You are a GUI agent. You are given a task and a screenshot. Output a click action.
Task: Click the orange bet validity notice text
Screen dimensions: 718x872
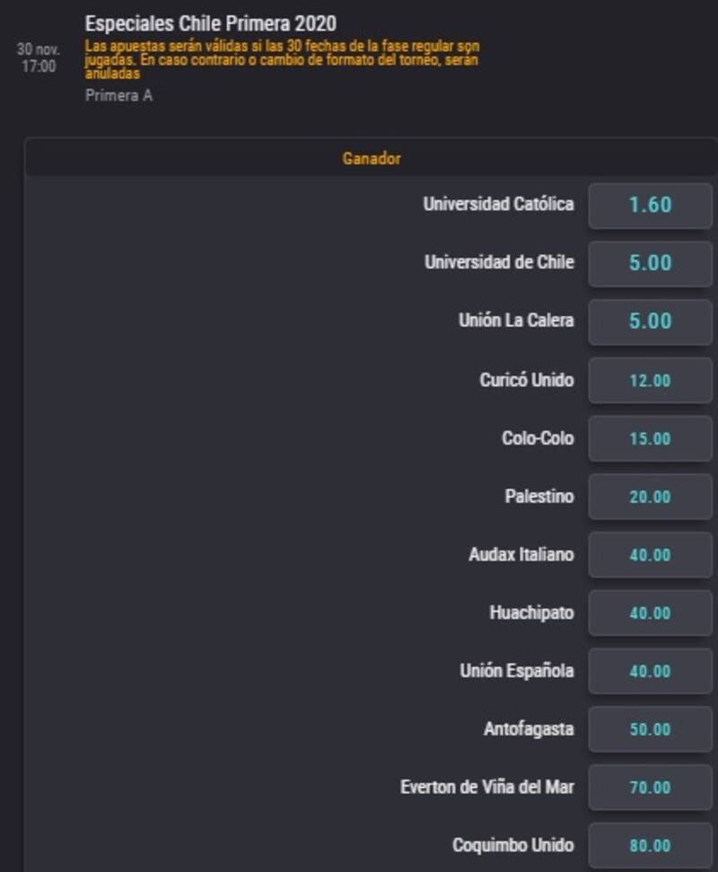(283, 59)
